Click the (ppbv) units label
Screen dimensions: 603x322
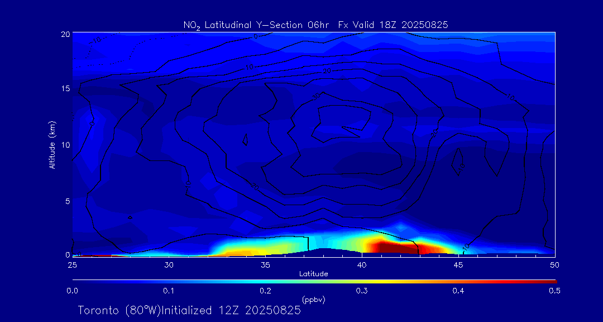click(x=313, y=300)
